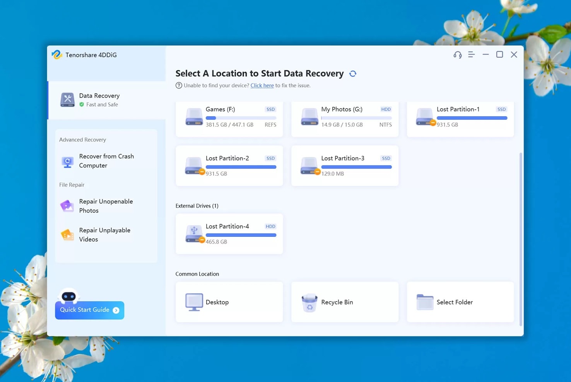
Task: Click the Lost Partition-2 drive icon
Action: point(194,166)
